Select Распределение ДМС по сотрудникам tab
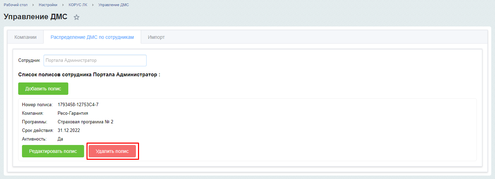The height and width of the screenshot is (179, 495). point(92,37)
